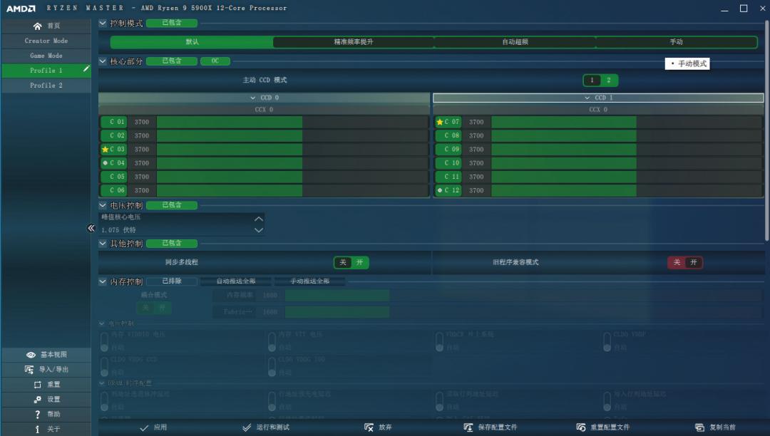Select Profile 1 in sidebar
The image size is (770, 436).
pyautogui.click(x=46, y=71)
